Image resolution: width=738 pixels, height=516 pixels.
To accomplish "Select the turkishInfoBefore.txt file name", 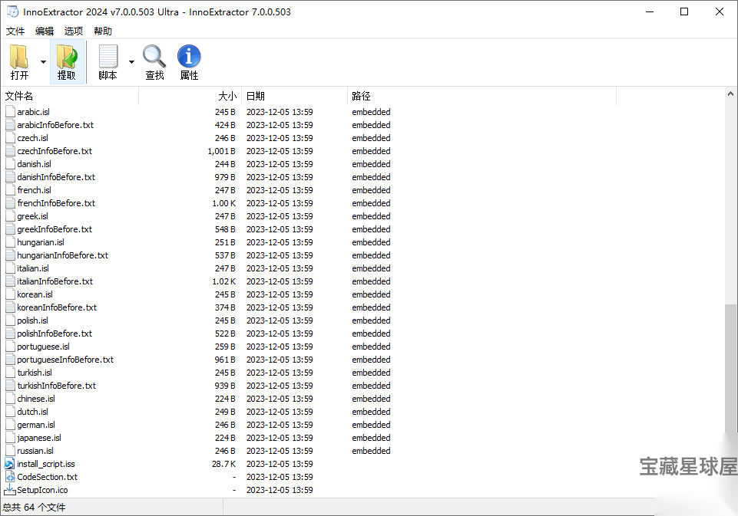I will point(57,386).
